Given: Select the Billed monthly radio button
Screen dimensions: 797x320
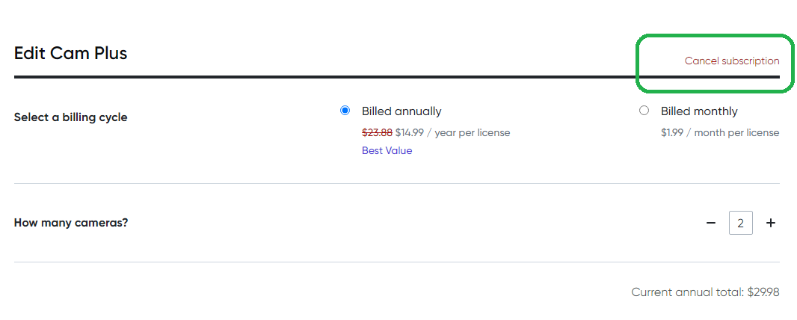Looking at the screenshot, I should tap(644, 111).
